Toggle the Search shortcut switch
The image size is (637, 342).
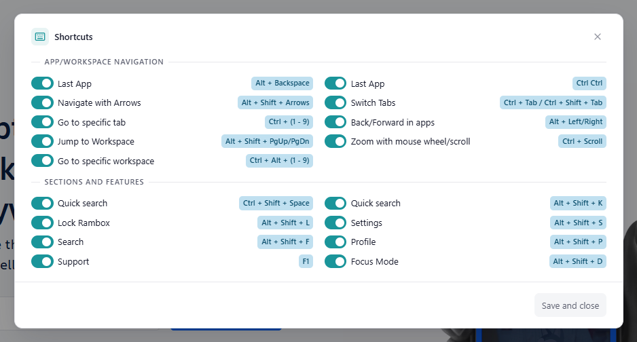(42, 242)
